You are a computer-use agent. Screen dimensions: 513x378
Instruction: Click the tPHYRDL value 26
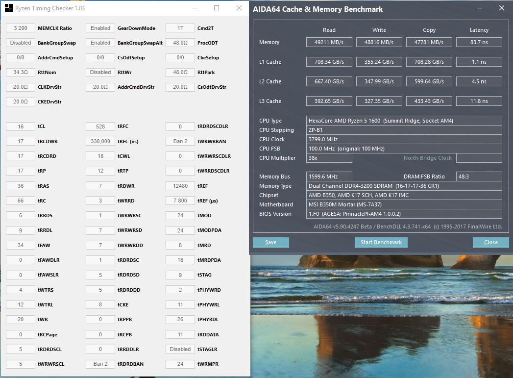180,320
